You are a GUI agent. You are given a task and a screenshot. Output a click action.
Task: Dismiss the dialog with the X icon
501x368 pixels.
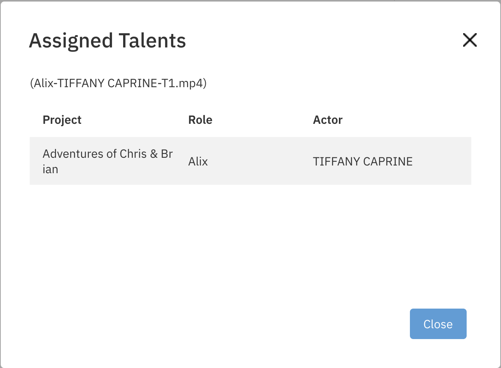point(470,40)
